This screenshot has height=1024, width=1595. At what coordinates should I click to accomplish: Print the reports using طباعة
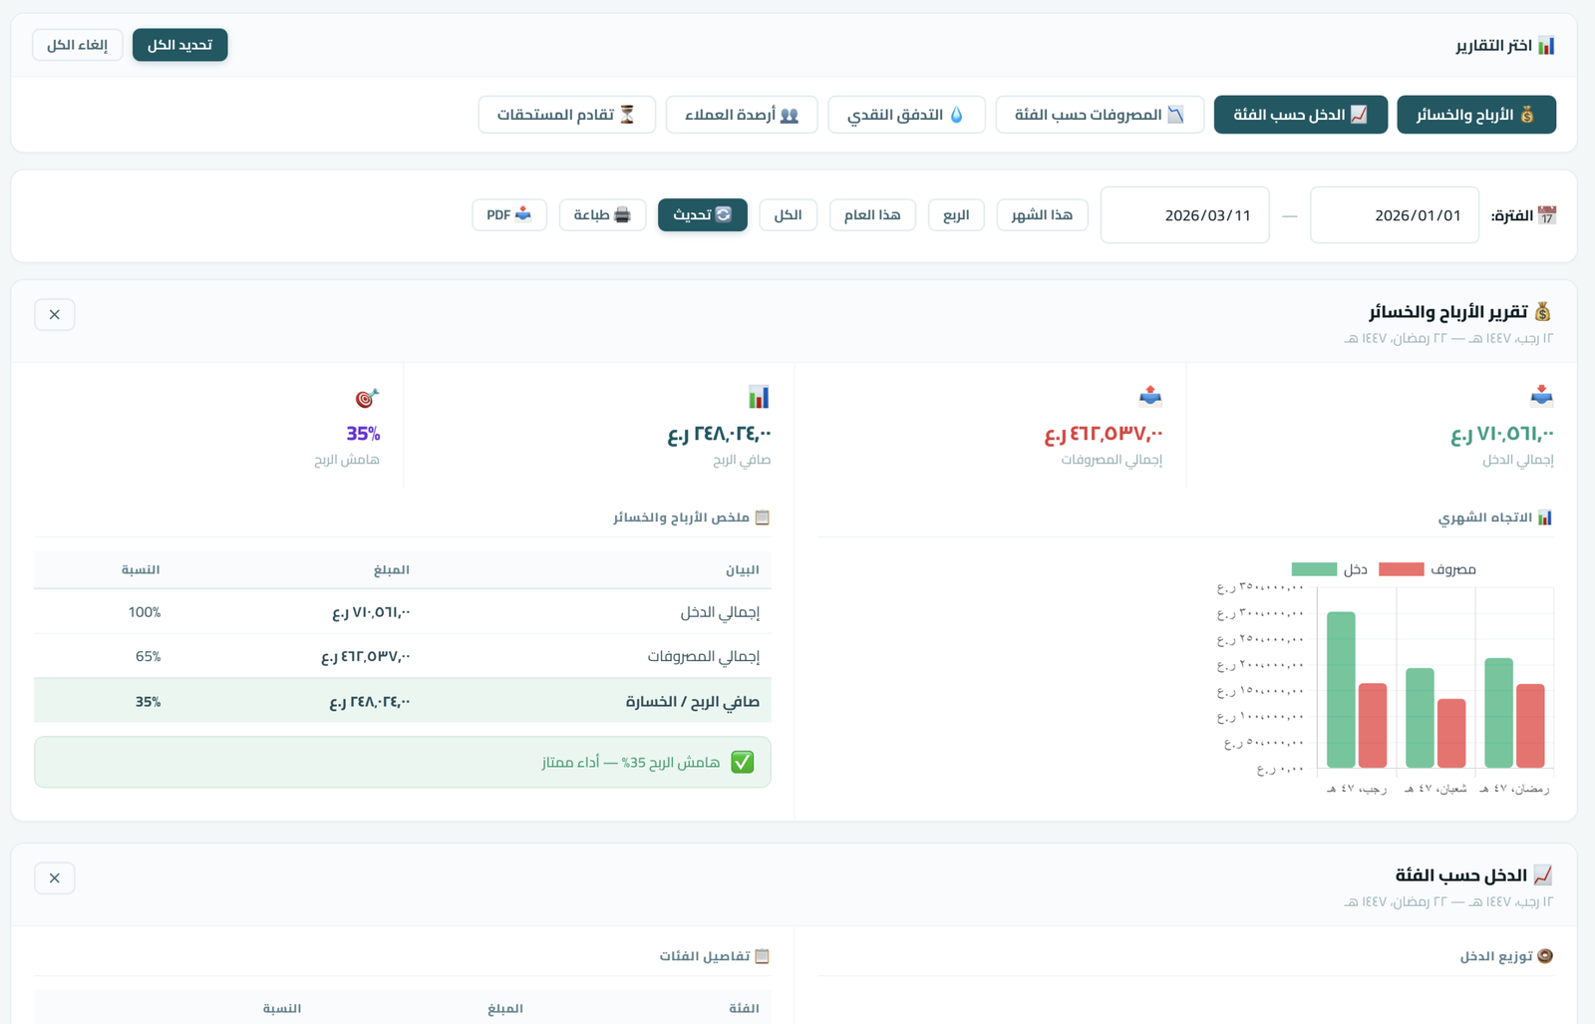[602, 215]
